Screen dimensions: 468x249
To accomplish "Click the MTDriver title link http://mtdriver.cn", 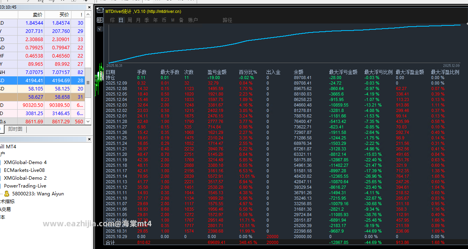I will point(165,11).
